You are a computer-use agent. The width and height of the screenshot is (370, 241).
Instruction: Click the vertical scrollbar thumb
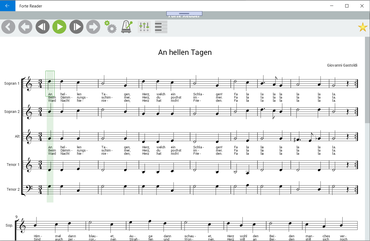[x=367, y=80]
